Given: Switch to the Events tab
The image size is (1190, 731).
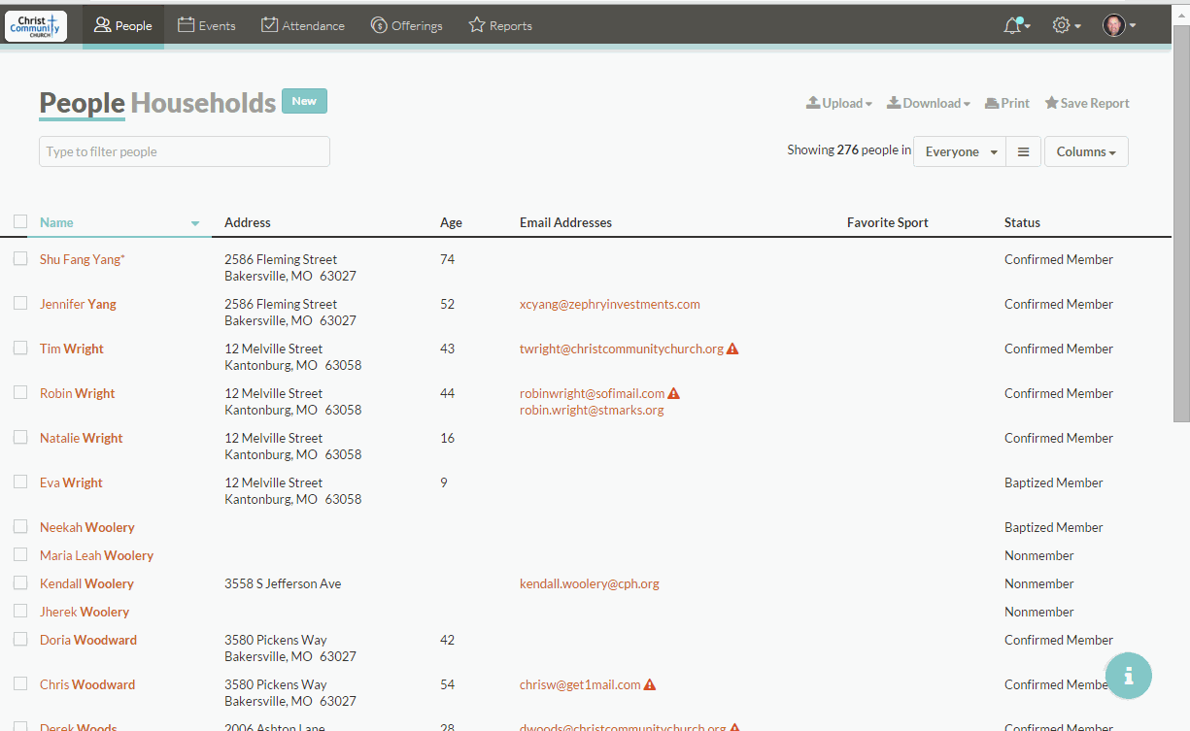Looking at the screenshot, I should click(207, 25).
